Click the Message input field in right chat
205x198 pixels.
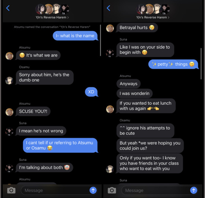click(156, 190)
